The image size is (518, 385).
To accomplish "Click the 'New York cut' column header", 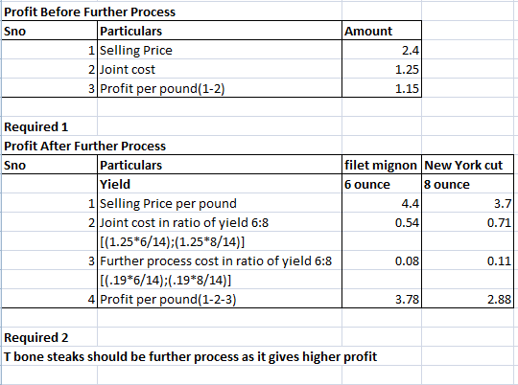I will click(467, 165).
